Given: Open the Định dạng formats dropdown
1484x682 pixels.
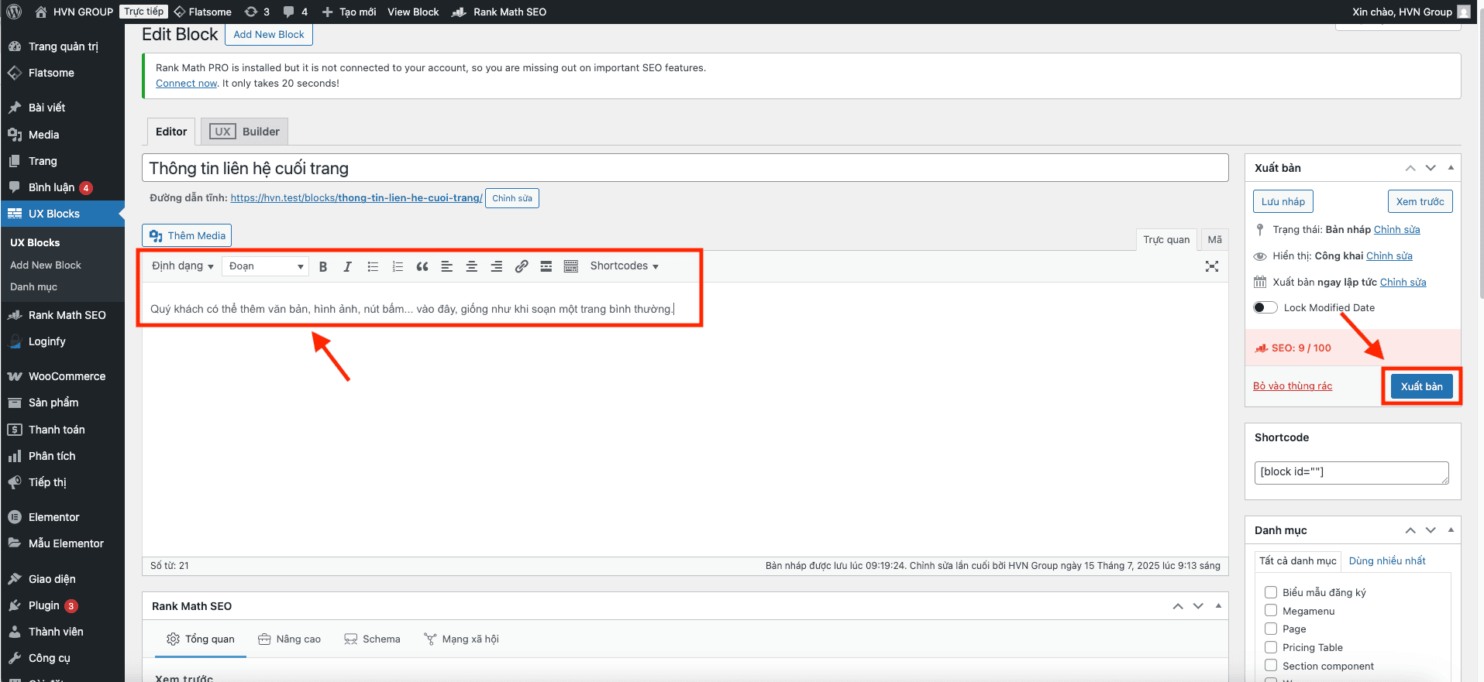Looking at the screenshot, I should [182, 266].
